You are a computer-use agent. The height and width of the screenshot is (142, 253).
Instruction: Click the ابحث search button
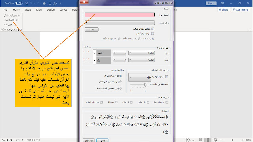point(92,29)
